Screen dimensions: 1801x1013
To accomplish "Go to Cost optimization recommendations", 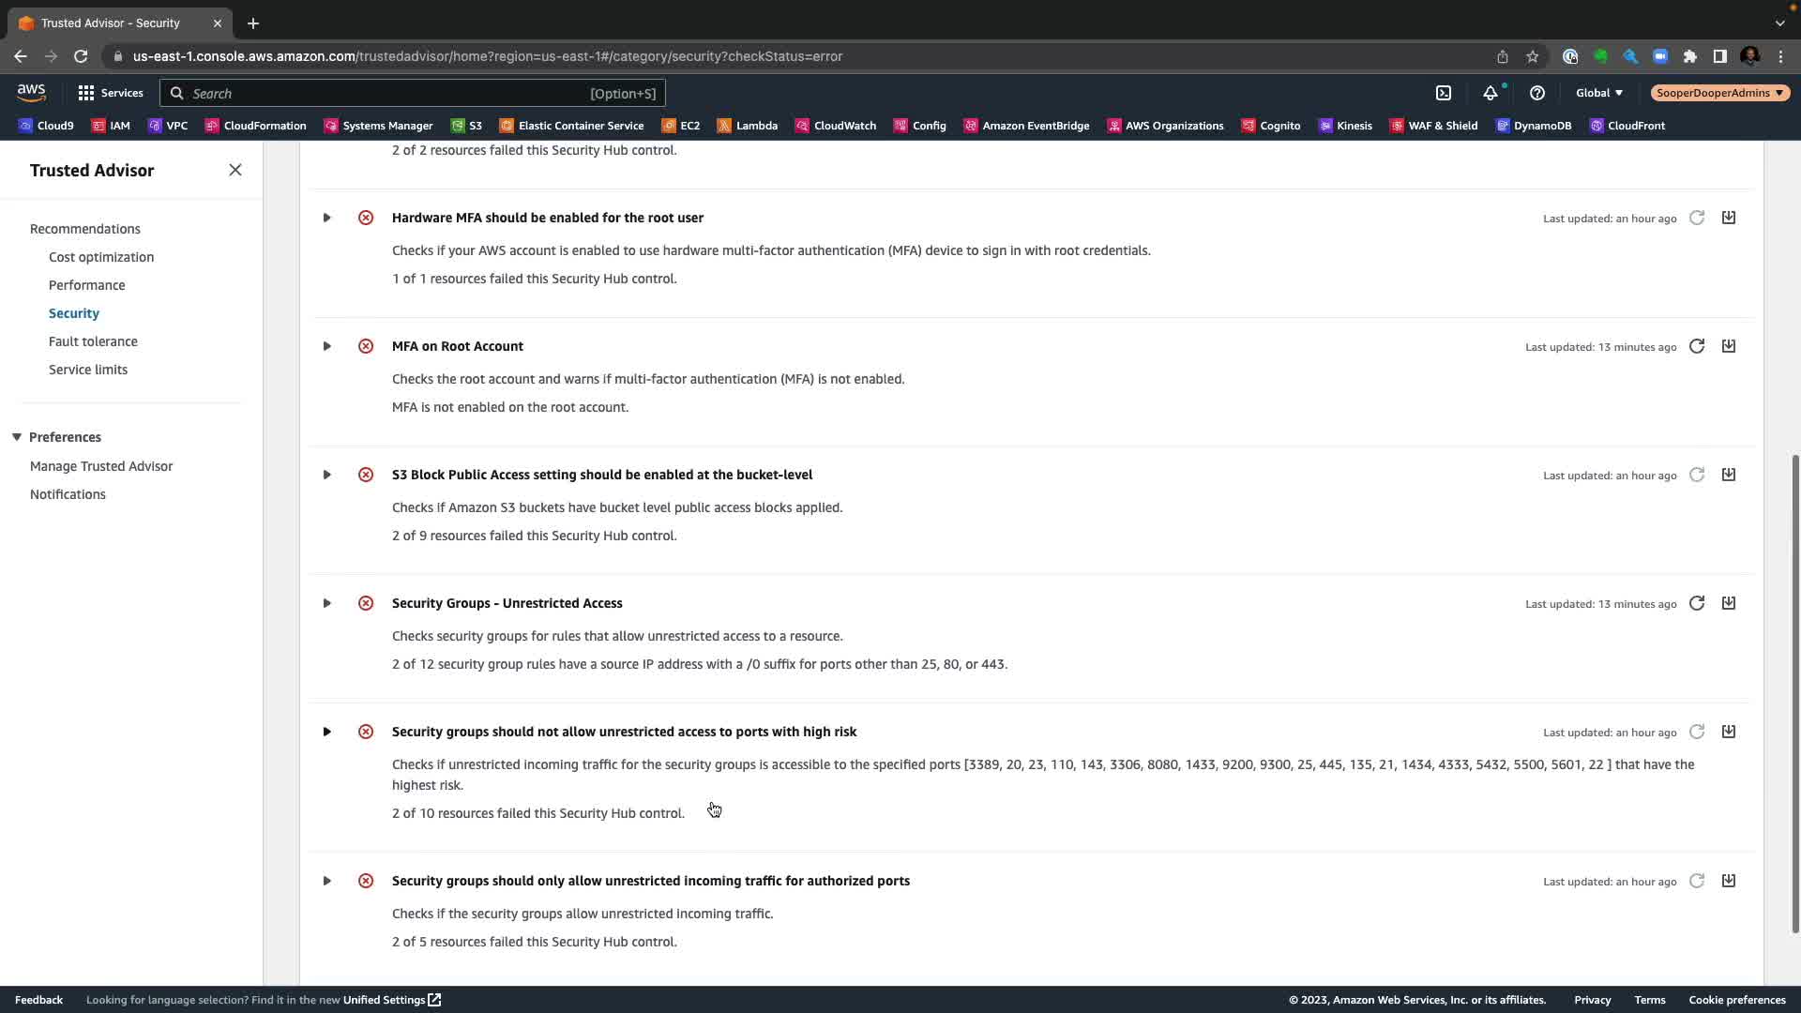I will point(101,257).
